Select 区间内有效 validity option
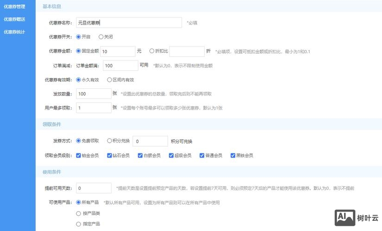This screenshot has height=231, width=382. pyautogui.click(x=109, y=80)
